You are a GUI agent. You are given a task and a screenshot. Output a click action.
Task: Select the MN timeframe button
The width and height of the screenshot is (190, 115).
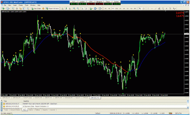coord(135,8)
